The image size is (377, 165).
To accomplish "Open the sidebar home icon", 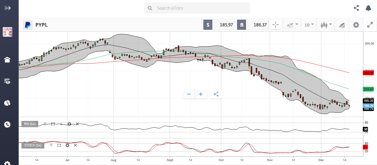I will click(8, 60).
